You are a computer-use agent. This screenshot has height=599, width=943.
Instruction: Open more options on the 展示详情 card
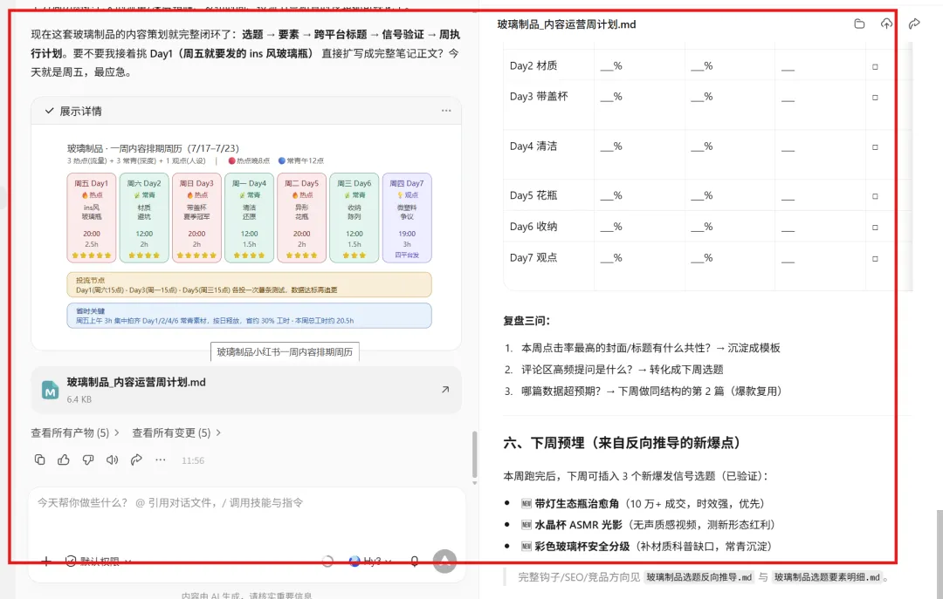click(x=446, y=111)
